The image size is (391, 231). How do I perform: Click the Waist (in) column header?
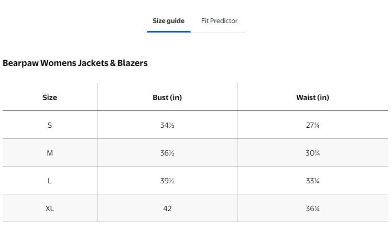click(x=312, y=97)
